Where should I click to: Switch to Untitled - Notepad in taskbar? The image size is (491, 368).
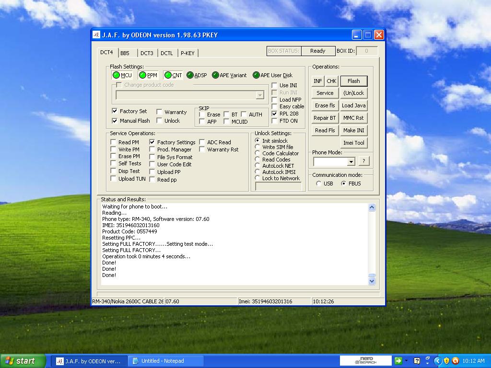tap(165, 361)
